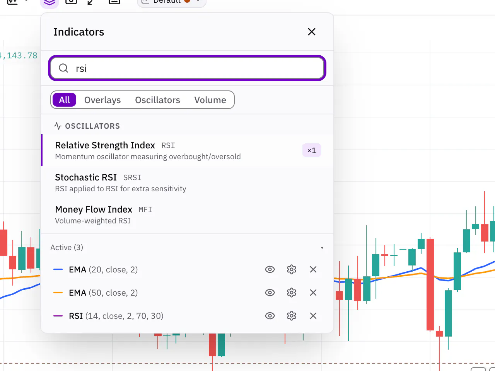Screen dimensions: 495x371
Task: Click the 'SRSI' ticker label
Action: tap(132, 178)
